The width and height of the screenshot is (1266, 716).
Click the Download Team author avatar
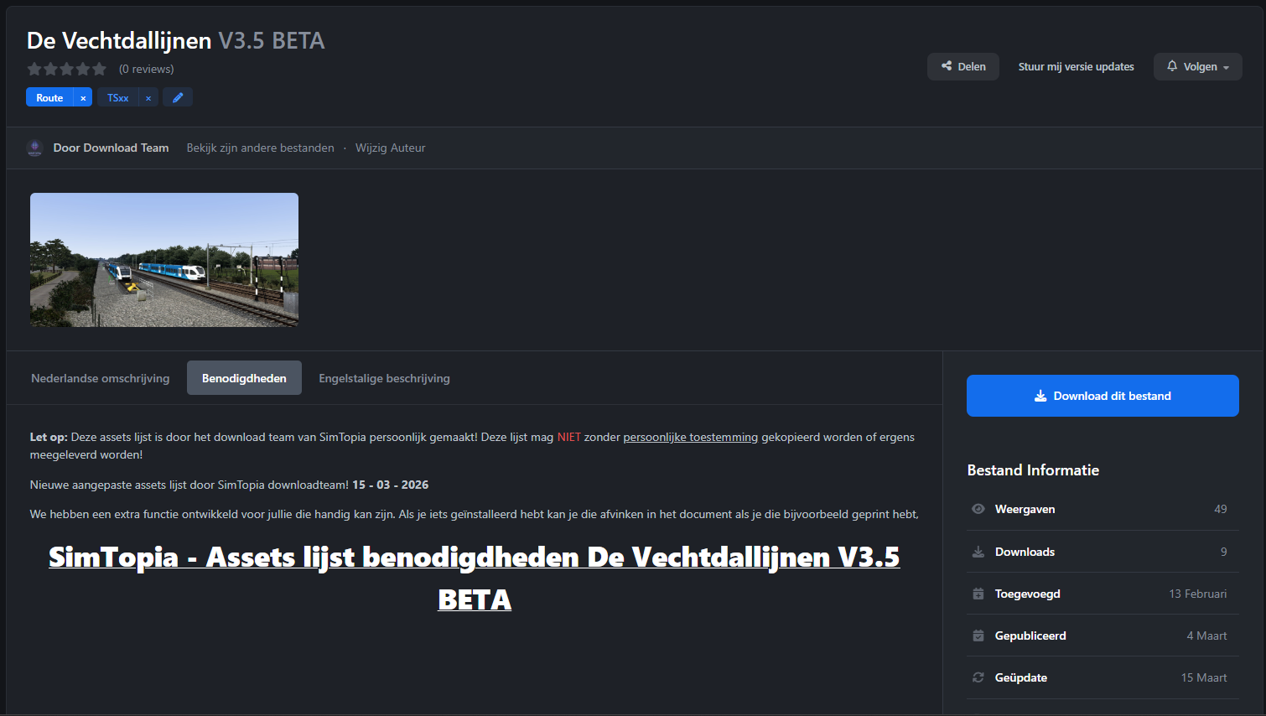[34, 148]
